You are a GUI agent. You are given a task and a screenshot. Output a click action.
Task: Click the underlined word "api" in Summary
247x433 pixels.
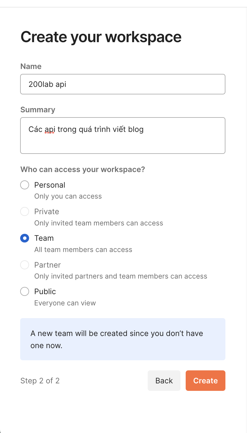click(x=50, y=130)
